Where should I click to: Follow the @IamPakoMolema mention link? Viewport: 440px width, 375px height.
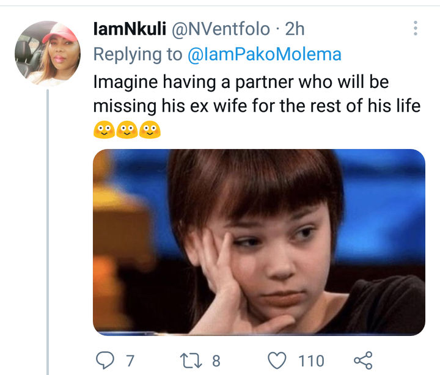click(265, 54)
